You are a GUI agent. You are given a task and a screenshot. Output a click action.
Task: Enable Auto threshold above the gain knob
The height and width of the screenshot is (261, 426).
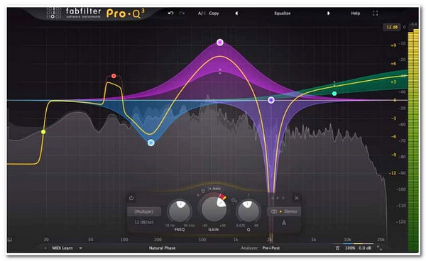pyautogui.click(x=214, y=188)
